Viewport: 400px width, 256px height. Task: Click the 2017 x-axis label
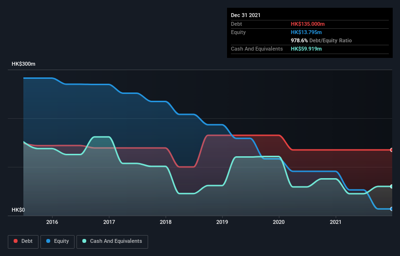109,222
